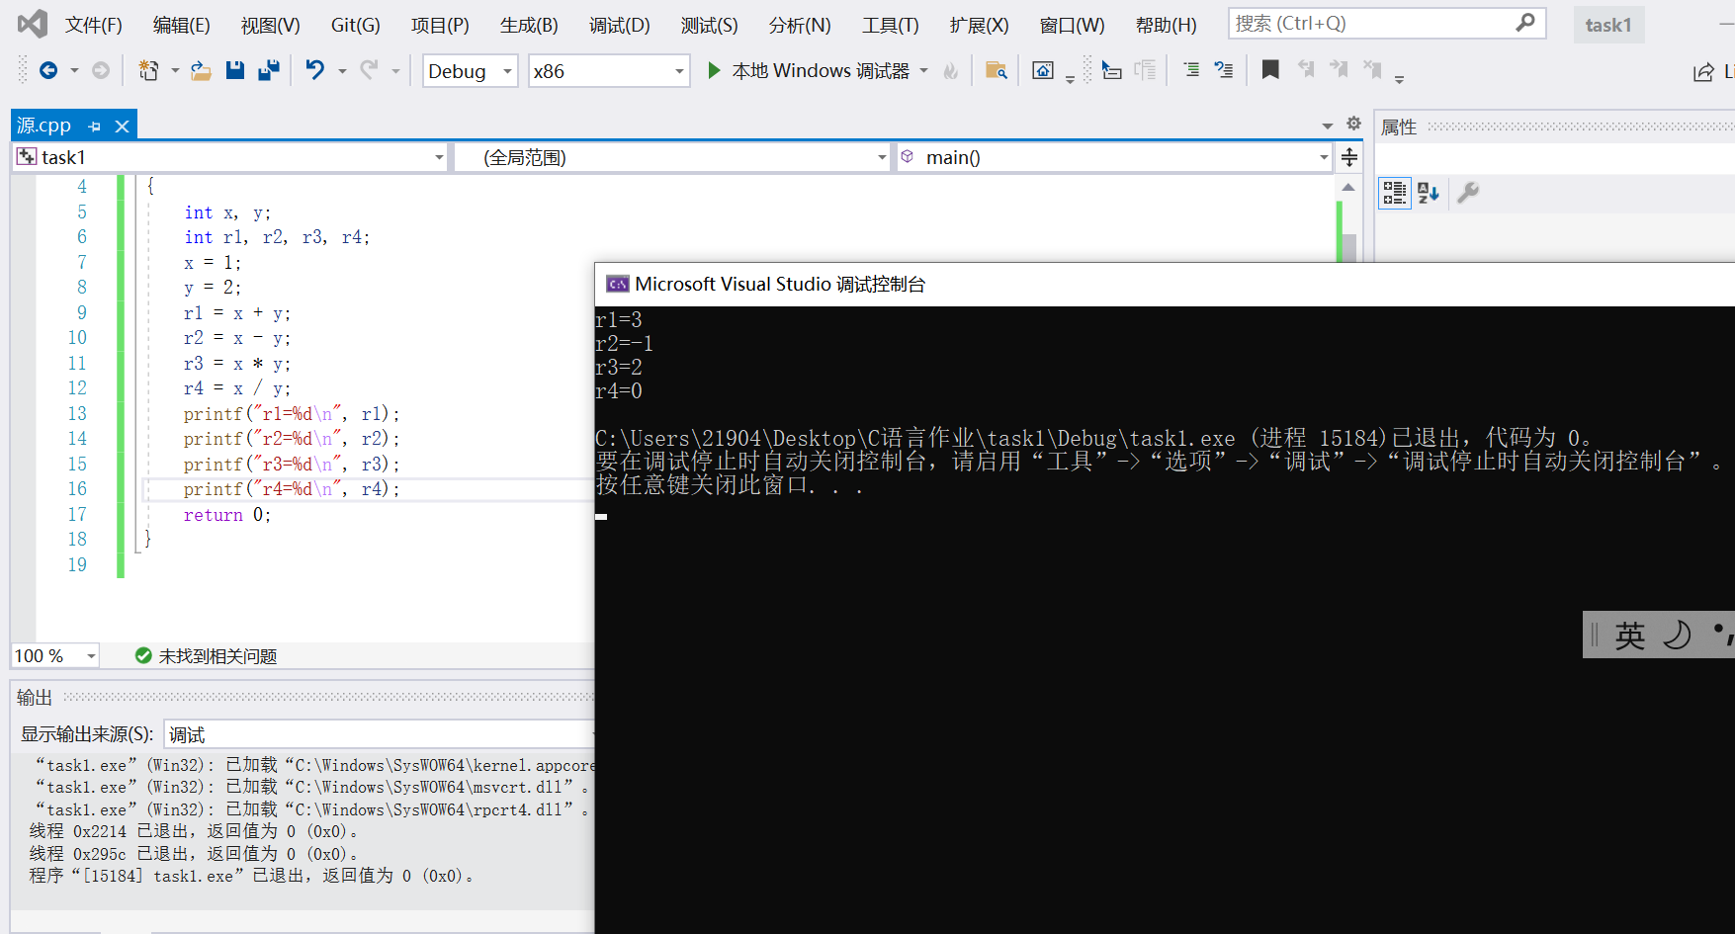The image size is (1735, 934).
Task: Open the 帮助(H) menu
Action: [x=1167, y=25]
